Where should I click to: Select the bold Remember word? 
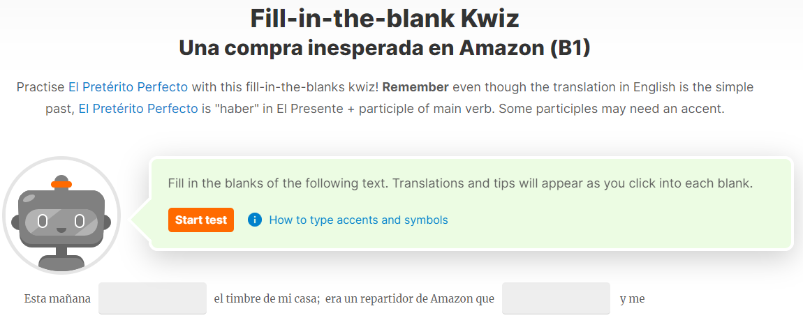click(416, 87)
